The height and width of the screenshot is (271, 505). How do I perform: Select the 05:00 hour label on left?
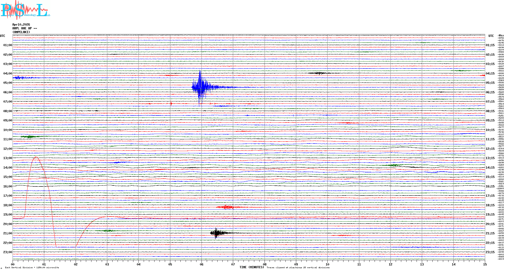pyautogui.click(x=8, y=83)
